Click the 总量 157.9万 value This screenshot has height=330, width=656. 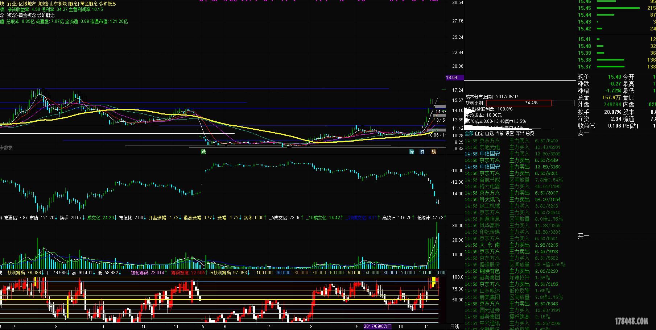click(612, 97)
